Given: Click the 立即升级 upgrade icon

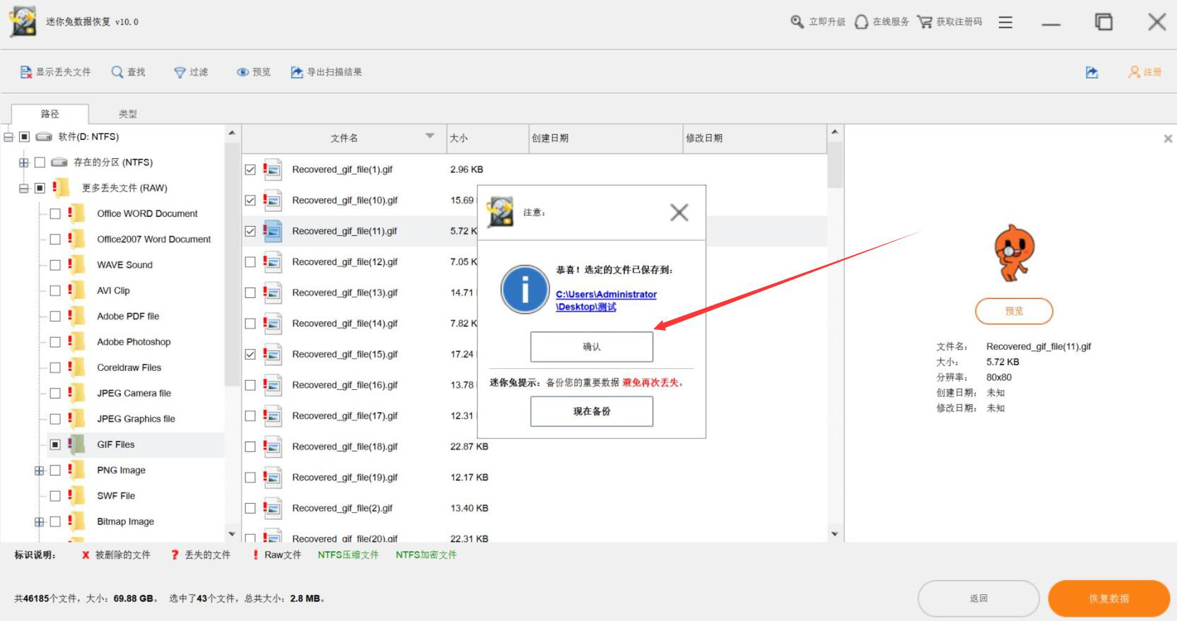Looking at the screenshot, I should 797,22.
